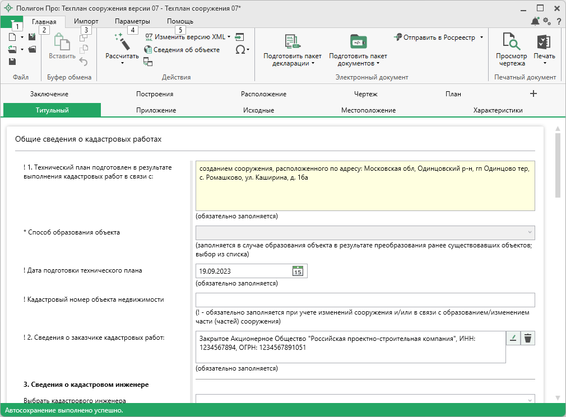Click Подготовить пакет декларации icon
Screen dimensions: 566x417
point(293,42)
